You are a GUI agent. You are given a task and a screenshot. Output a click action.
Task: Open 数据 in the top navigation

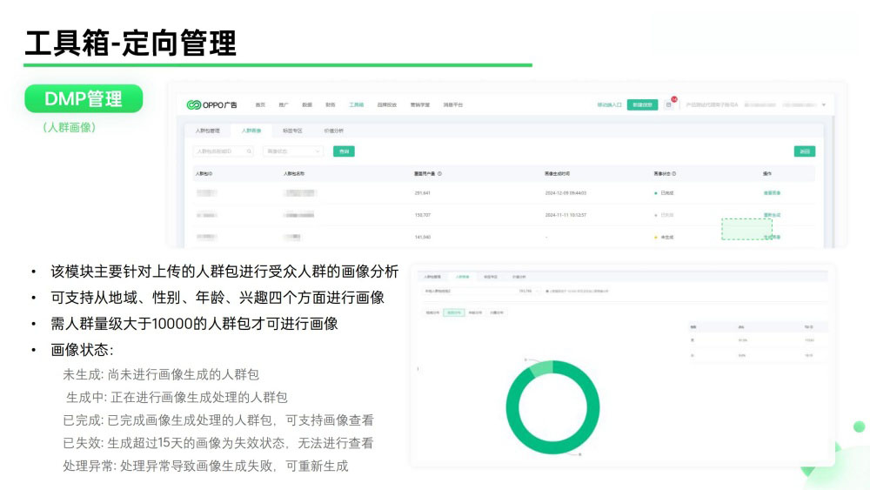click(307, 105)
